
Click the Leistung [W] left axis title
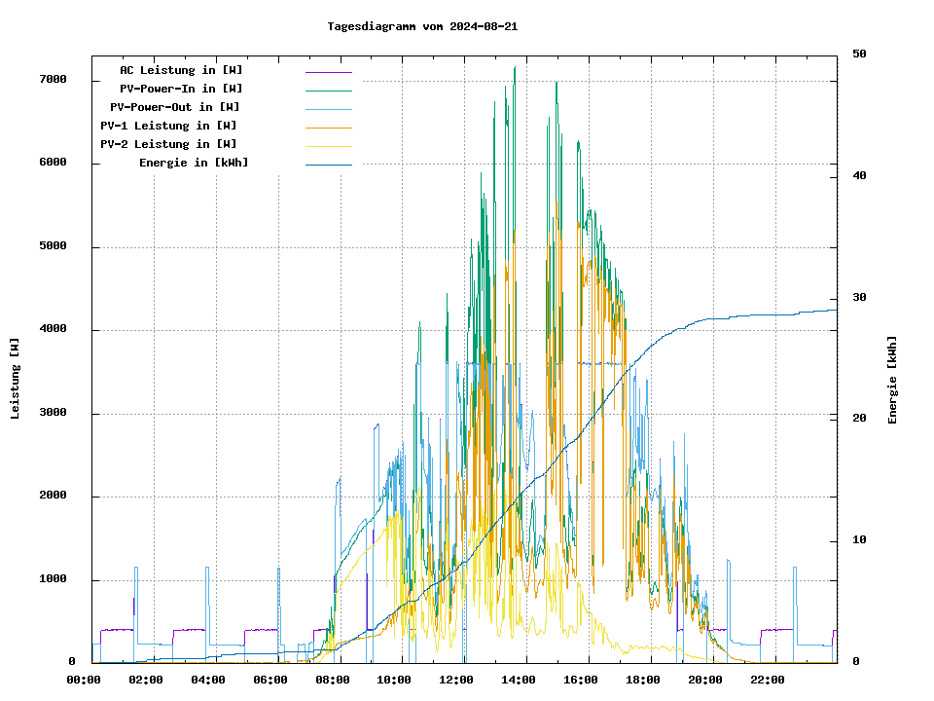coord(16,379)
